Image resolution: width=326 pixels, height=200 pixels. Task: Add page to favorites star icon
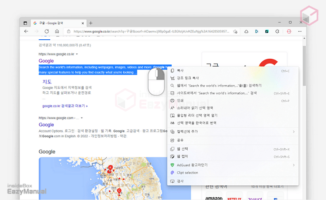pos(235,31)
